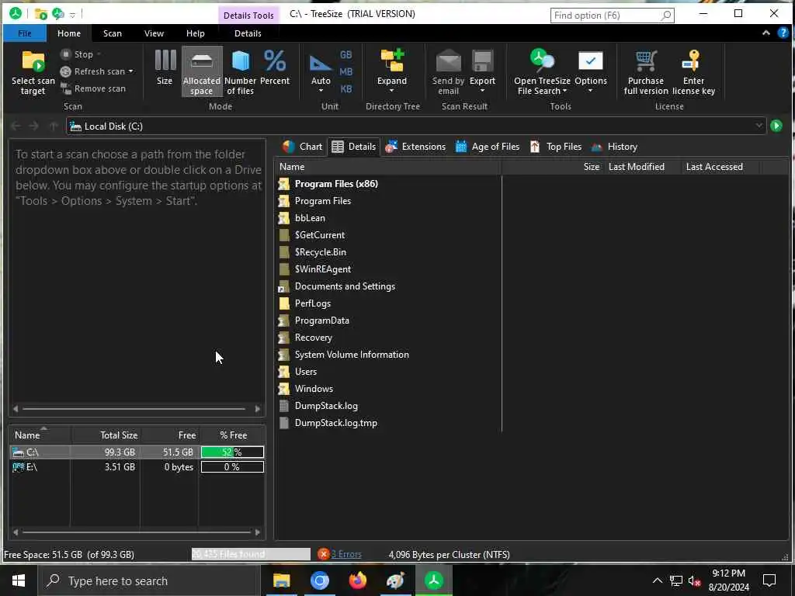Select the E:\ drive row
795x596 pixels.
tap(137, 467)
